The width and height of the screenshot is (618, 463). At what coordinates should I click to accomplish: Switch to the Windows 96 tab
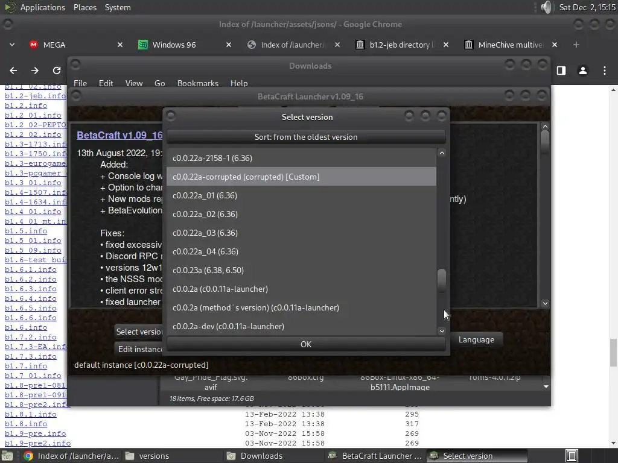pos(185,45)
